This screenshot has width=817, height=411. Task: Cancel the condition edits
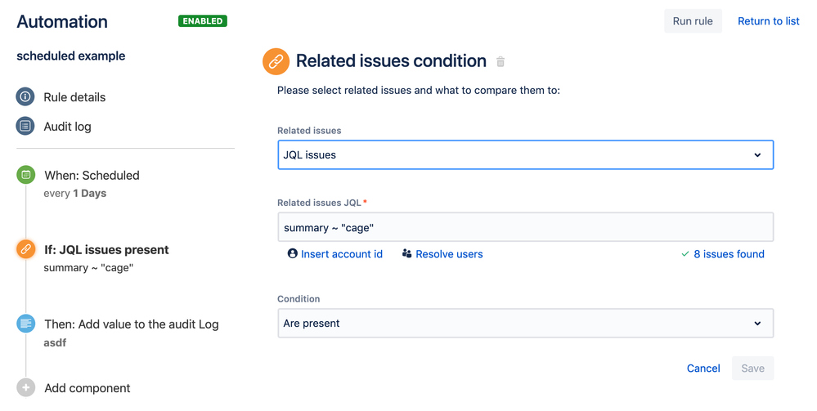(703, 369)
